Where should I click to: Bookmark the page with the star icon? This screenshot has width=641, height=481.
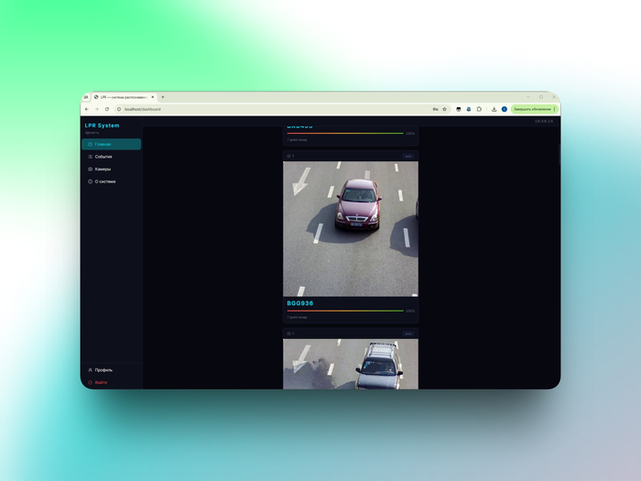[445, 109]
